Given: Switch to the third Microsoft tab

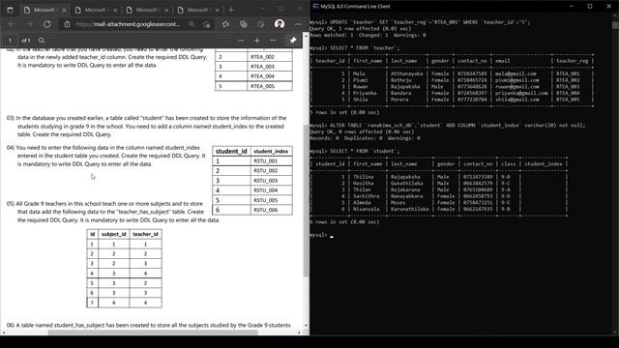Looking at the screenshot, I should (x=147, y=10).
